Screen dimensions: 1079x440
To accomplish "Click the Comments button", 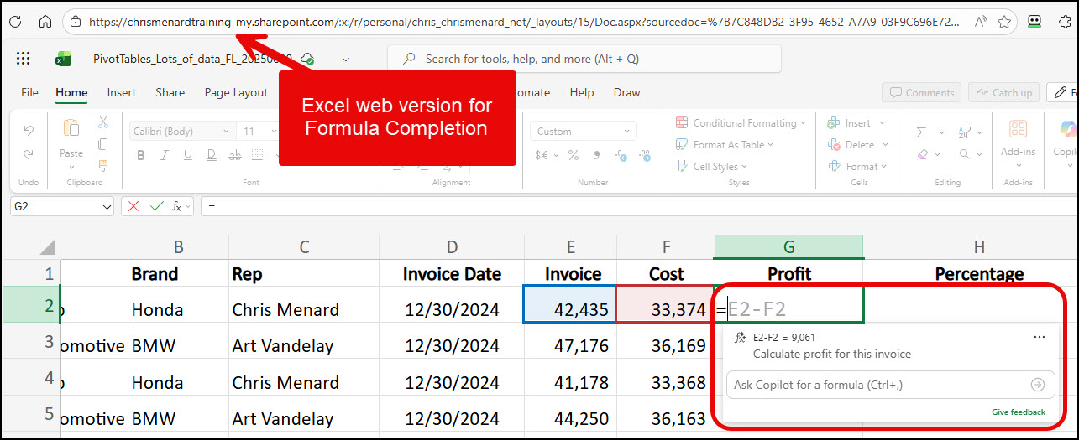I will 921,93.
